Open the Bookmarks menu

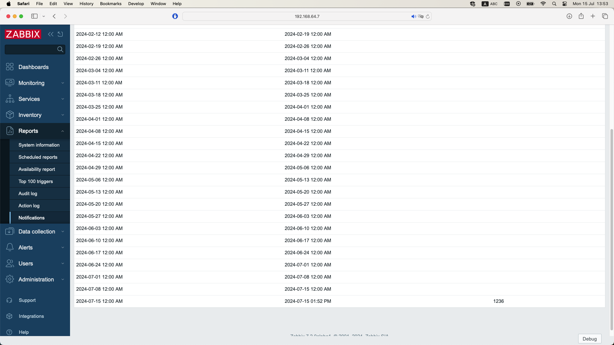click(x=111, y=4)
